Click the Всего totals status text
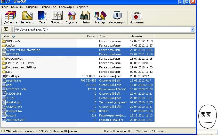This screenshot has width=218, height=135. (x=135, y=131)
